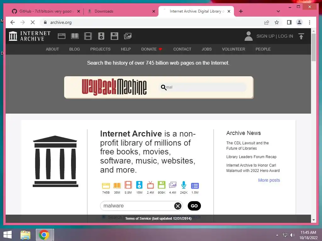This screenshot has width=322, height=241.
Task: Click the user avatar icon next to Sign Up
Action: click(x=248, y=36)
